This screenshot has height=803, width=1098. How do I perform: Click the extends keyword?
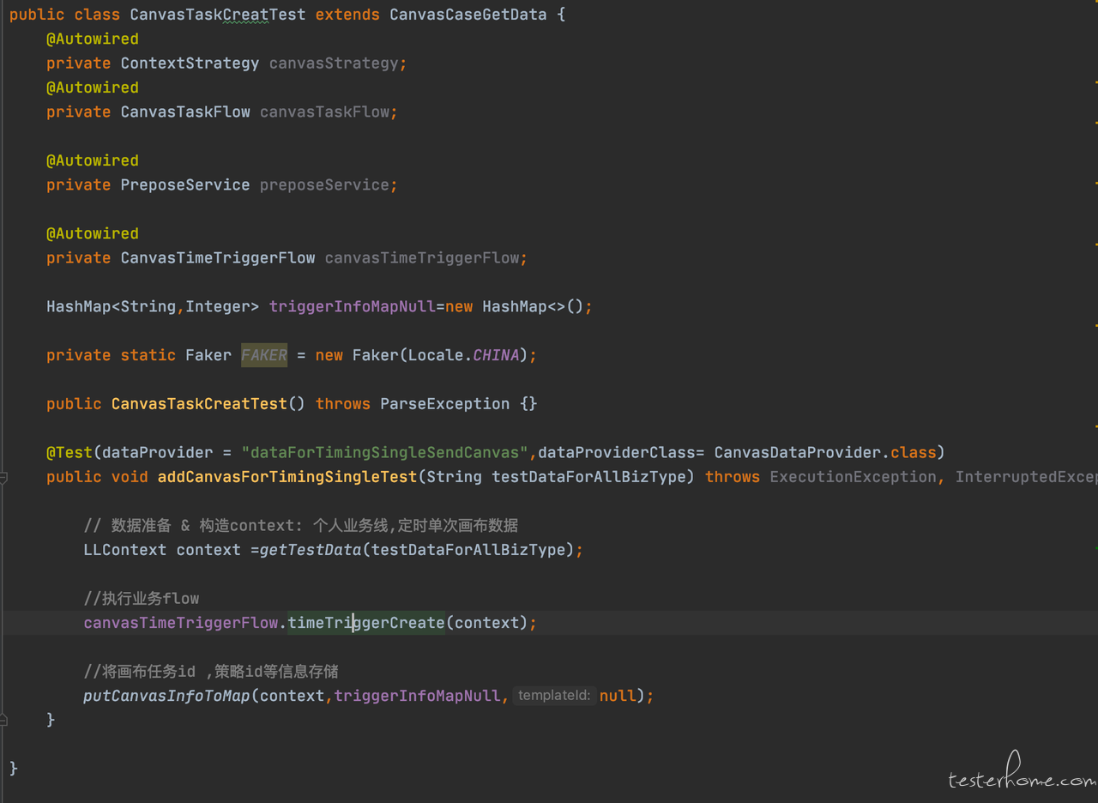click(x=347, y=15)
